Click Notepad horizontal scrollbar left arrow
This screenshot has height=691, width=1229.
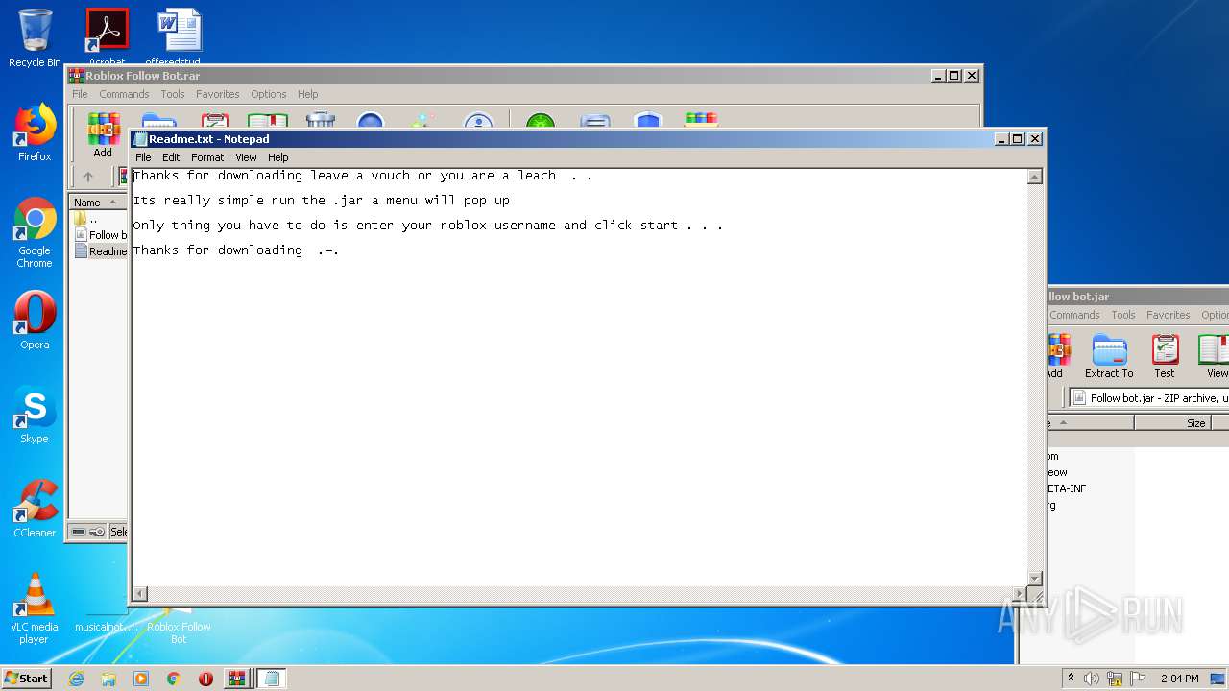[139, 593]
